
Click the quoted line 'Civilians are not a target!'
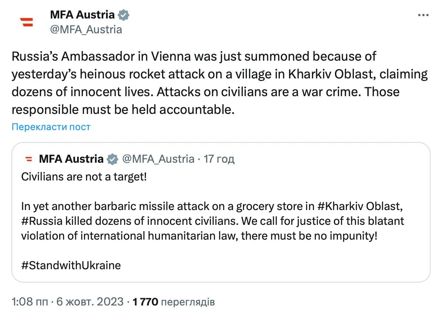(x=84, y=176)
